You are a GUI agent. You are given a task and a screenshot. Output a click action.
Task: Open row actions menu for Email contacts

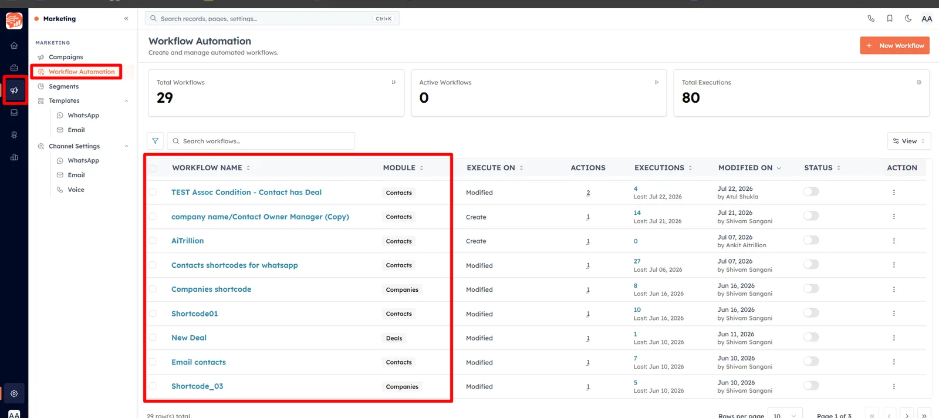pos(894,362)
